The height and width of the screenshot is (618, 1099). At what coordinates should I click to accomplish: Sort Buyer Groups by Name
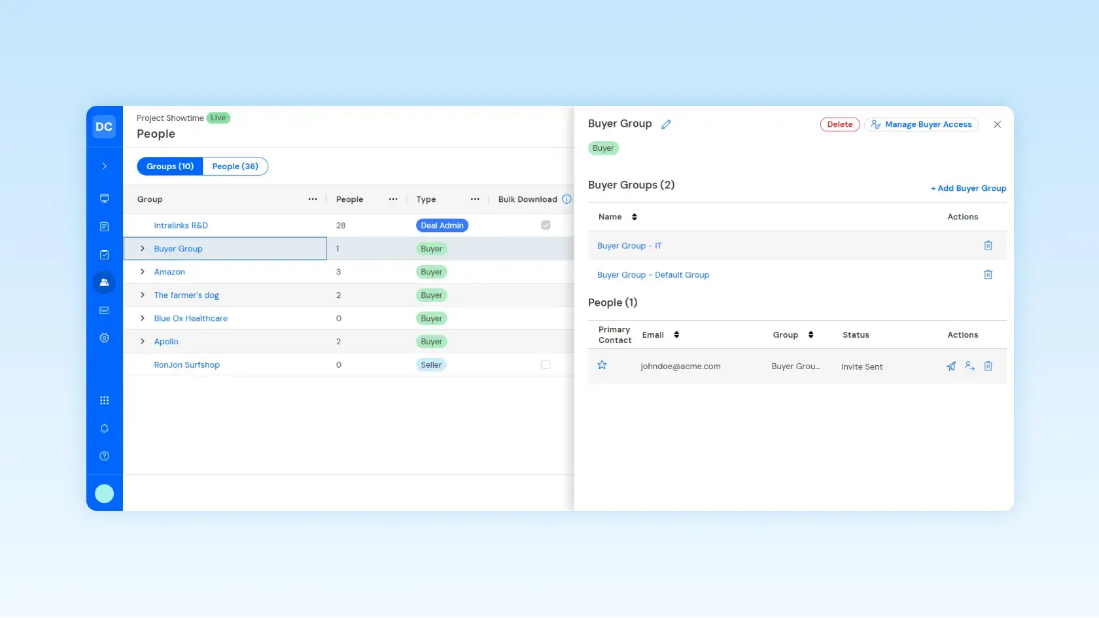coord(634,217)
